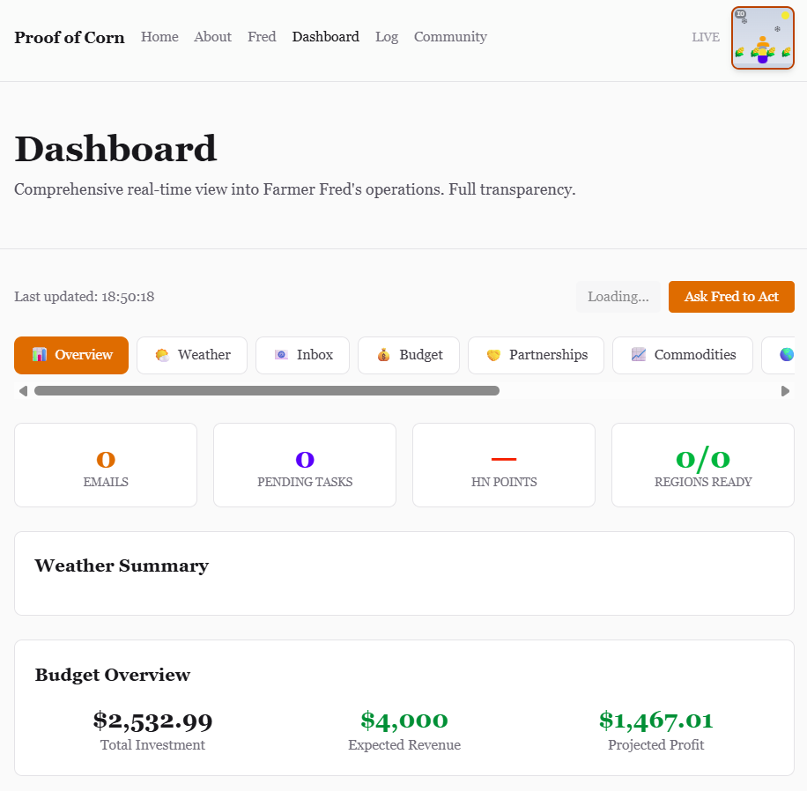Viewport: 807px width, 791px height.
Task: Click the Proof of Corn site logo
Action: [70, 37]
